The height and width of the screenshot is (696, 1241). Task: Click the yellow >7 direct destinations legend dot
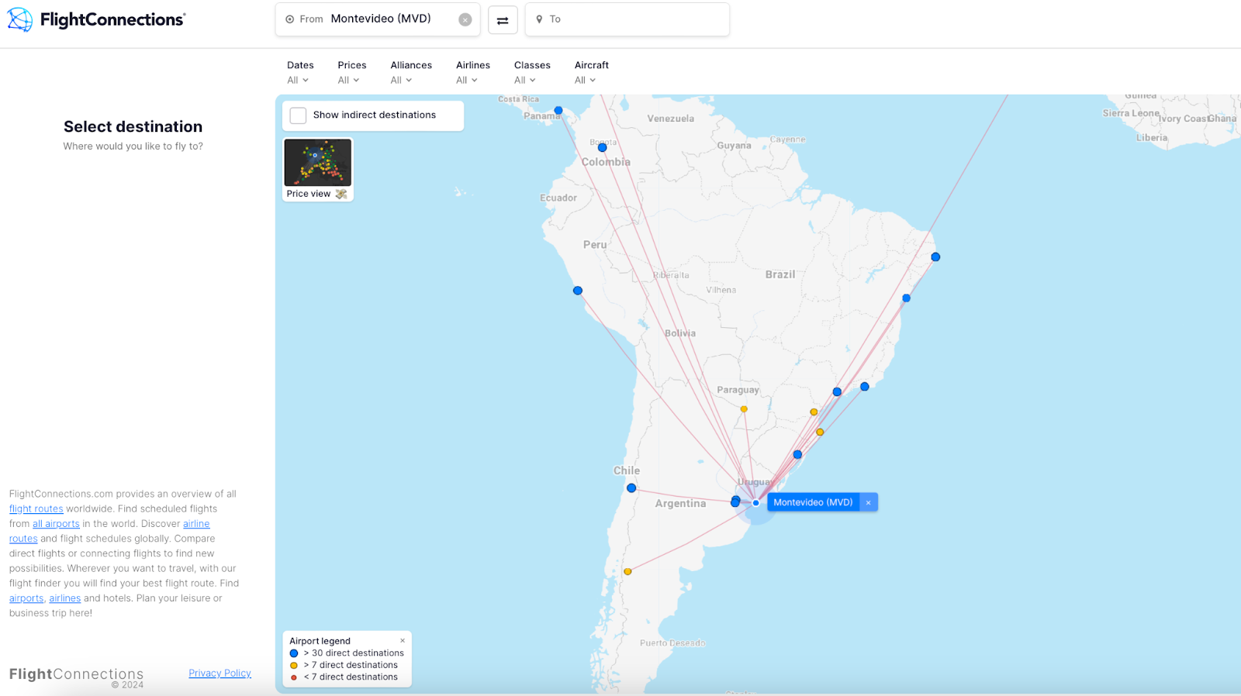(294, 665)
